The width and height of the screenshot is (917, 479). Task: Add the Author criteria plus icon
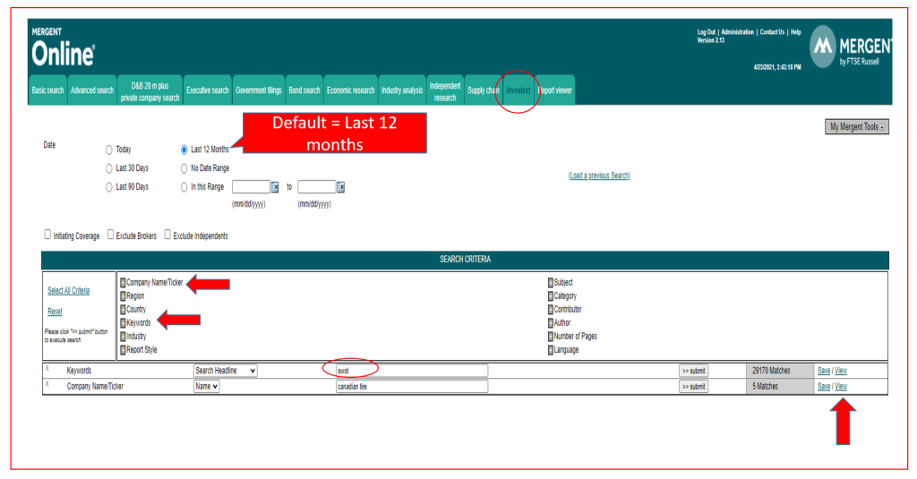coord(551,323)
